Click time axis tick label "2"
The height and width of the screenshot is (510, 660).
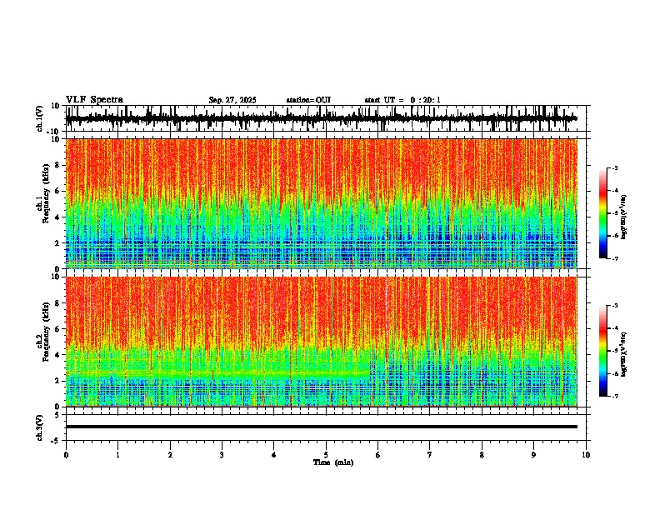pyautogui.click(x=170, y=455)
